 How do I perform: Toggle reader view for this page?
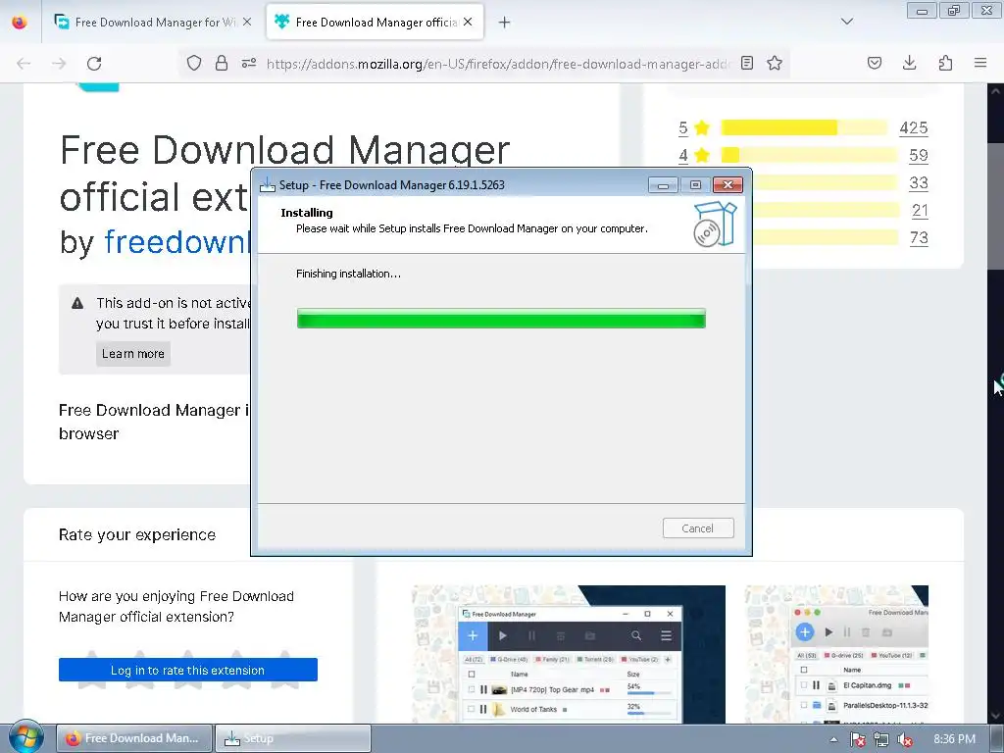(746, 63)
